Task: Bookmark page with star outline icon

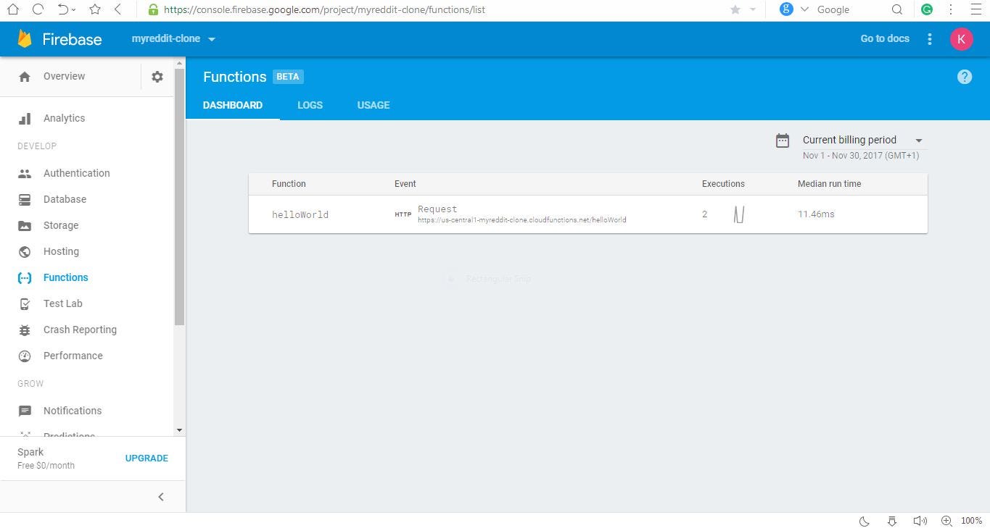Action: point(95,9)
